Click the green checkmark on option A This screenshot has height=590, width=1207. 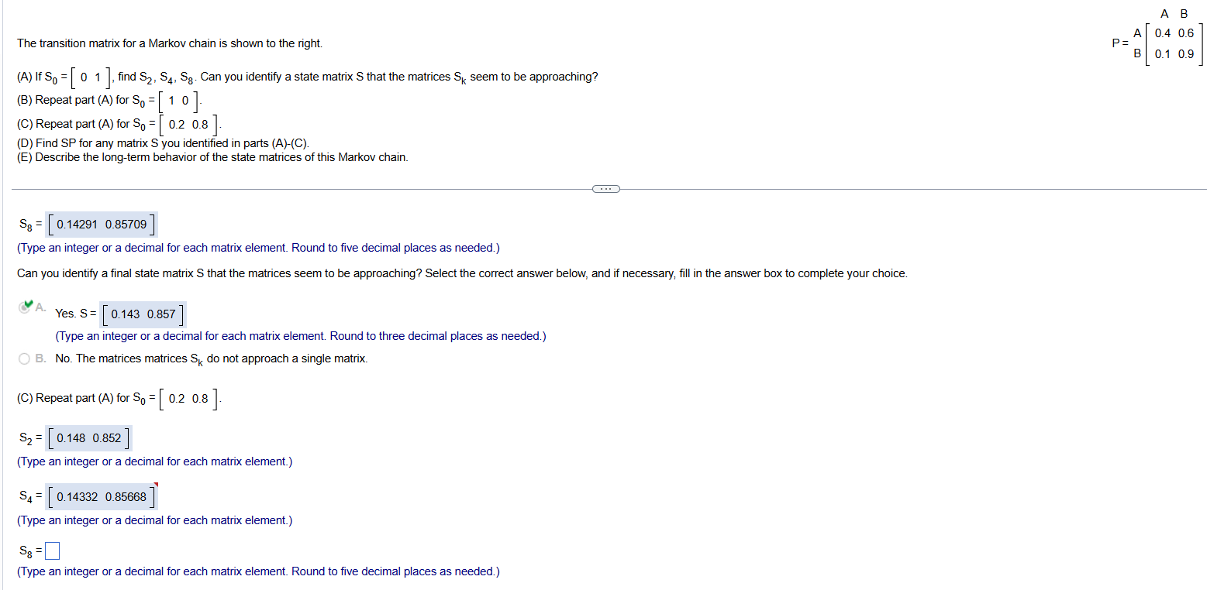[x=29, y=304]
